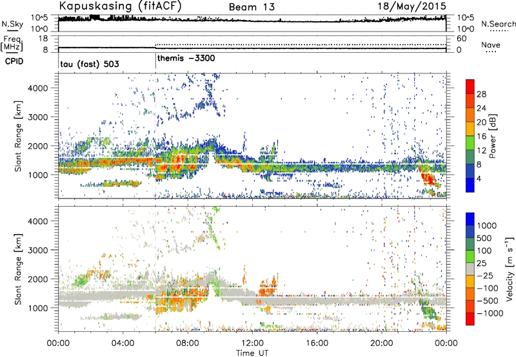Screen dimensions: 516x357
Task: Click the "N.Search" legend label
Action: 499,24
